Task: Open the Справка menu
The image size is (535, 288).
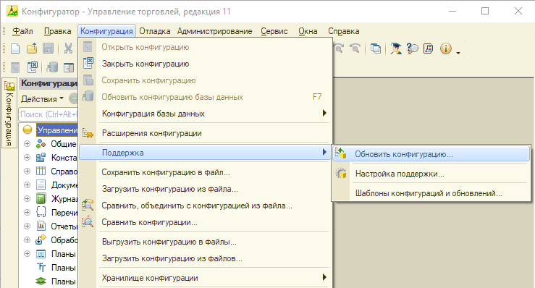Action: coord(344,31)
